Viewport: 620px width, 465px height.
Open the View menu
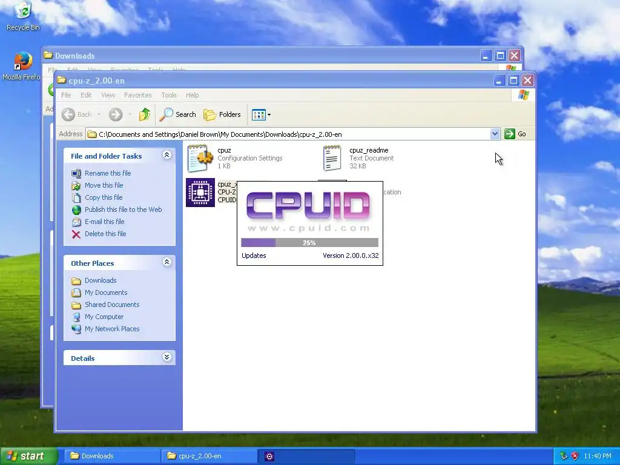click(x=108, y=95)
